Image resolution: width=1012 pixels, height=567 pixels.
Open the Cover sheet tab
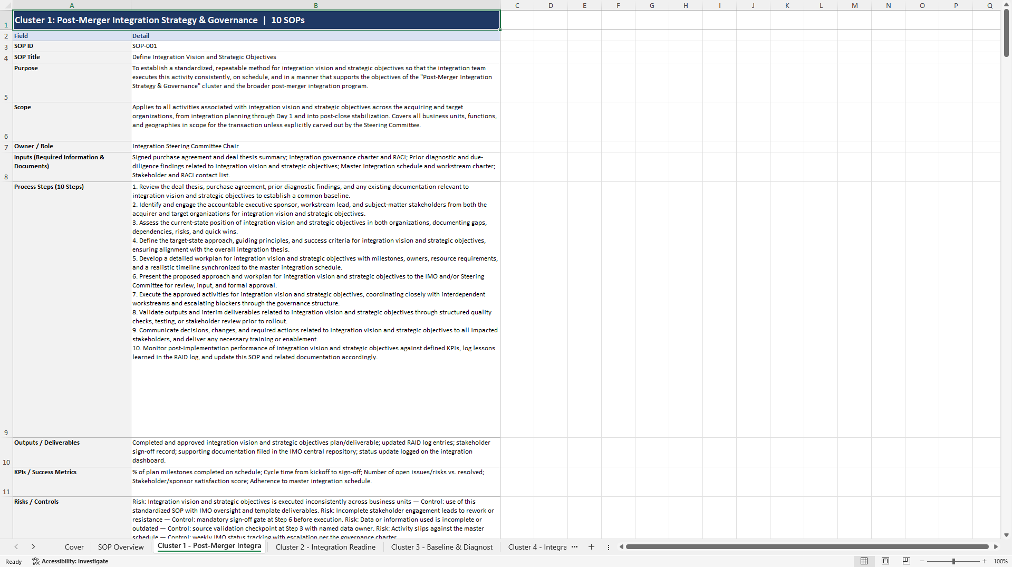pos(74,547)
